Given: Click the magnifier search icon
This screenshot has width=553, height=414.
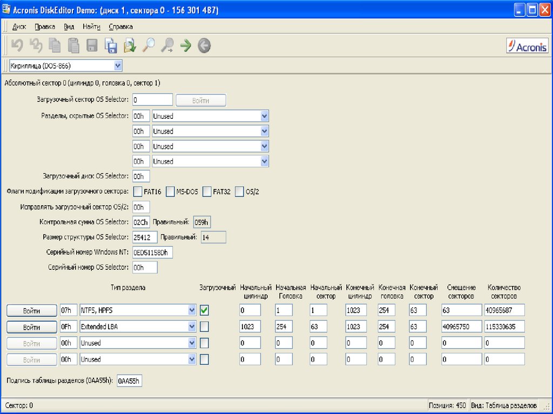Looking at the screenshot, I should pos(149,46).
